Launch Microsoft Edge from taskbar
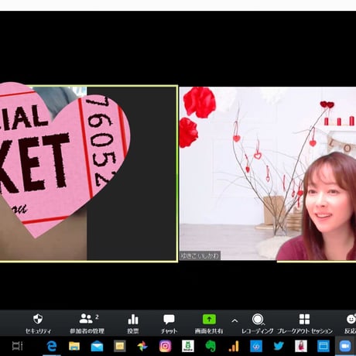 tap(52, 346)
